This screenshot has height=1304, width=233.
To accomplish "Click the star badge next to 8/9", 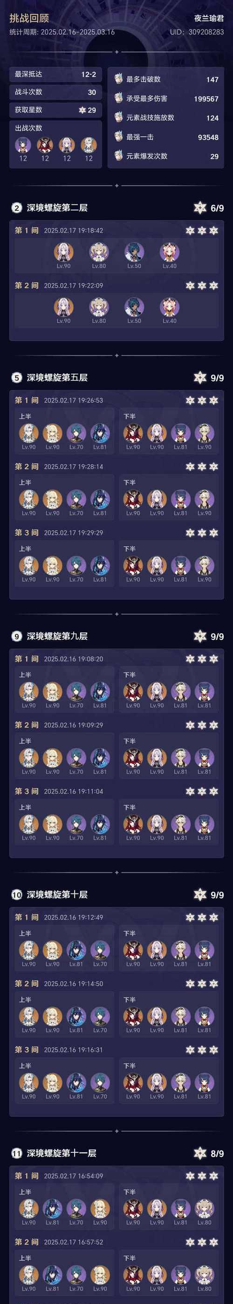I will [200, 1153].
